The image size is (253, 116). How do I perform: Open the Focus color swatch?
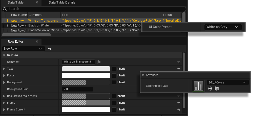point(86,76)
